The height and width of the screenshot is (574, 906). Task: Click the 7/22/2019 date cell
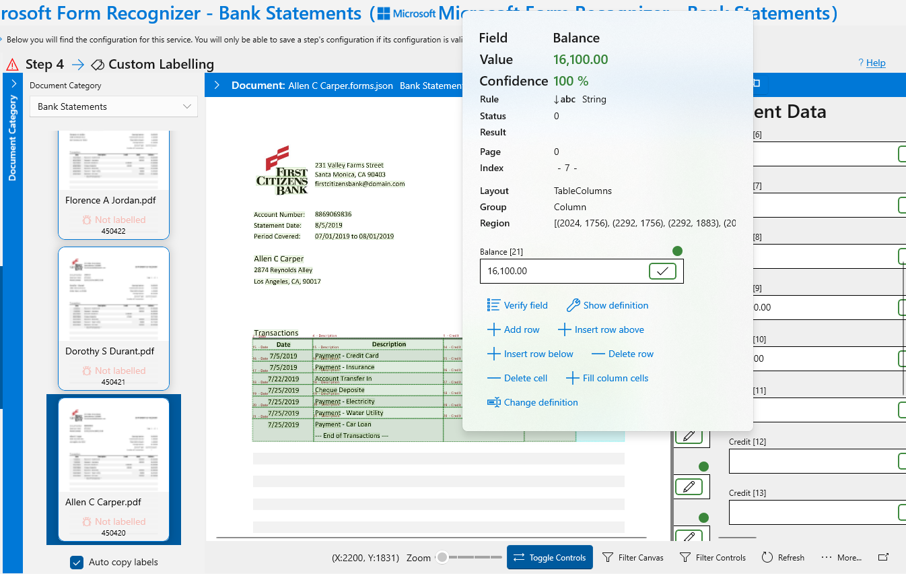tap(283, 379)
